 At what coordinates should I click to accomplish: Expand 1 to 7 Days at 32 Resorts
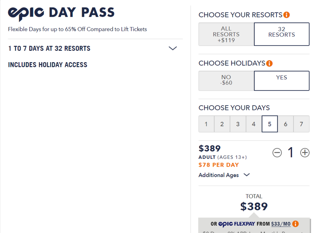tap(173, 48)
